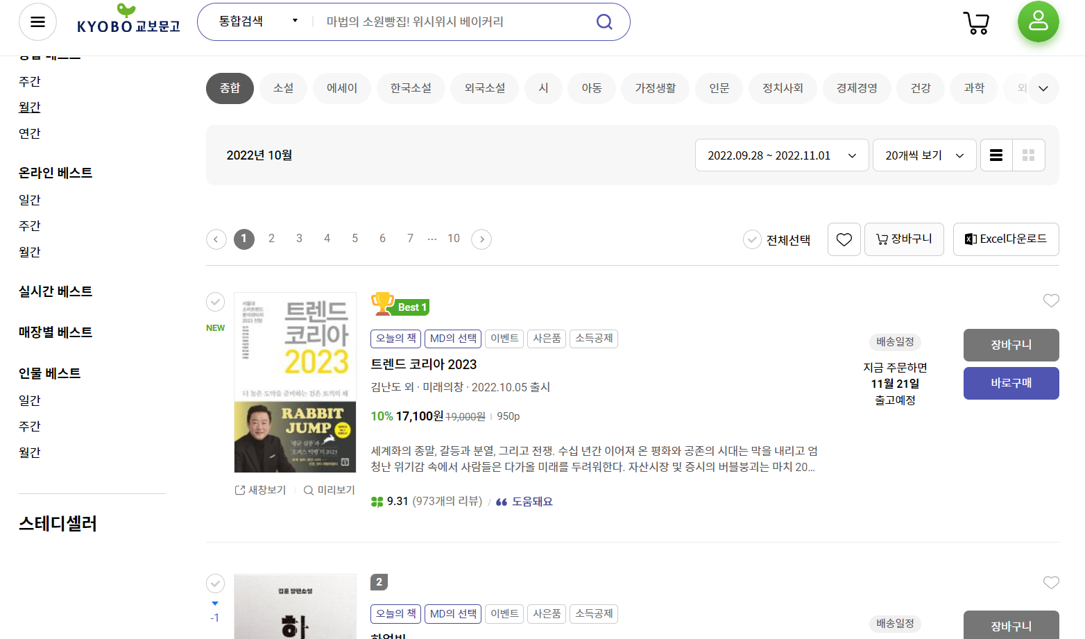Click author 김난도 link

(x=386, y=387)
